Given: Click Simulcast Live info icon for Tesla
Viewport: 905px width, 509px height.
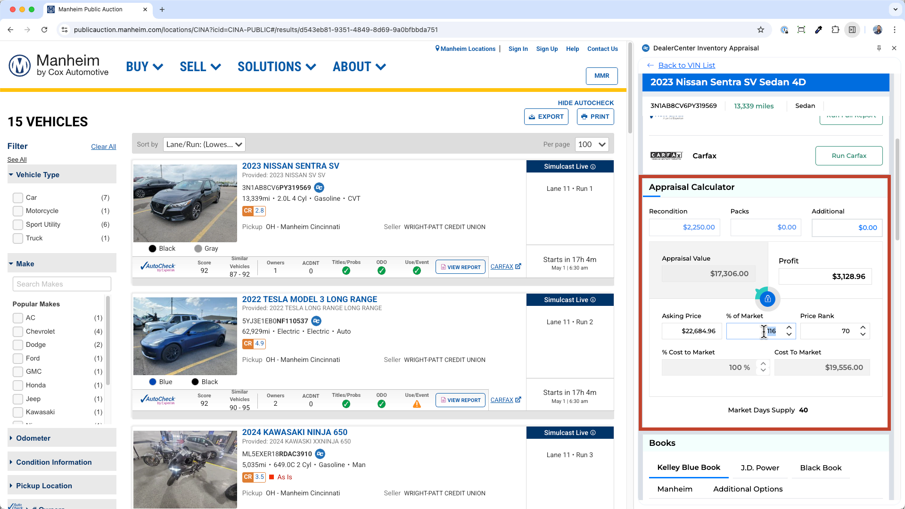Looking at the screenshot, I should [593, 300].
